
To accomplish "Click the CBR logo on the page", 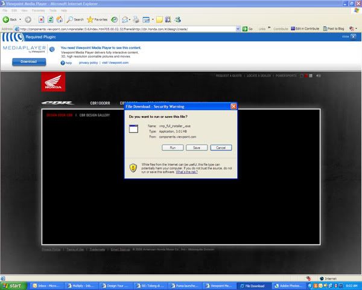I will (57, 103).
